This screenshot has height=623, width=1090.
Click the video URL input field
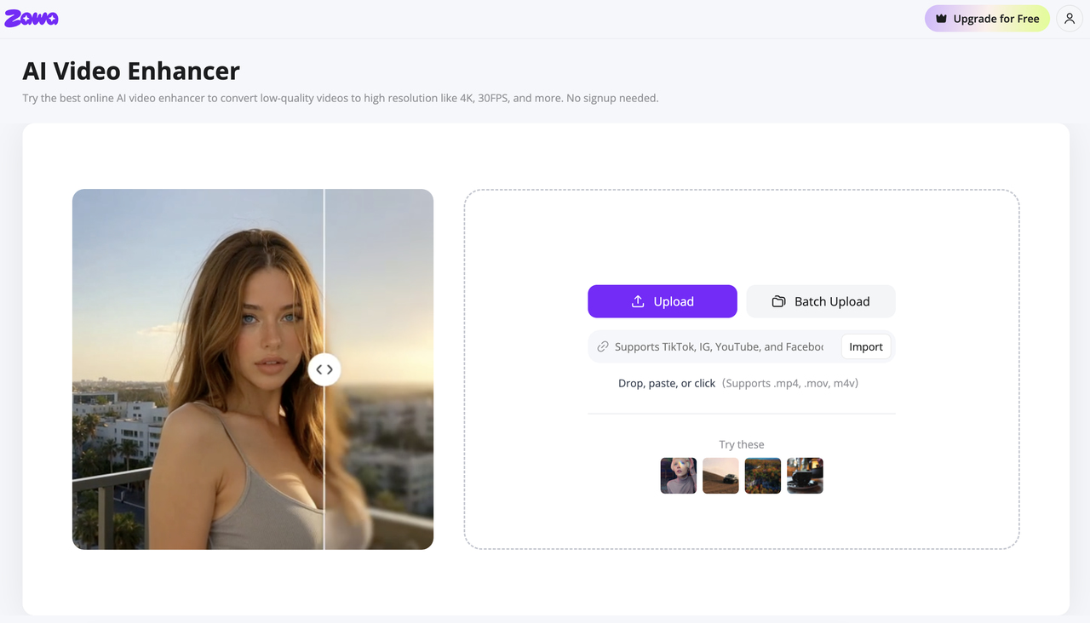pos(715,346)
